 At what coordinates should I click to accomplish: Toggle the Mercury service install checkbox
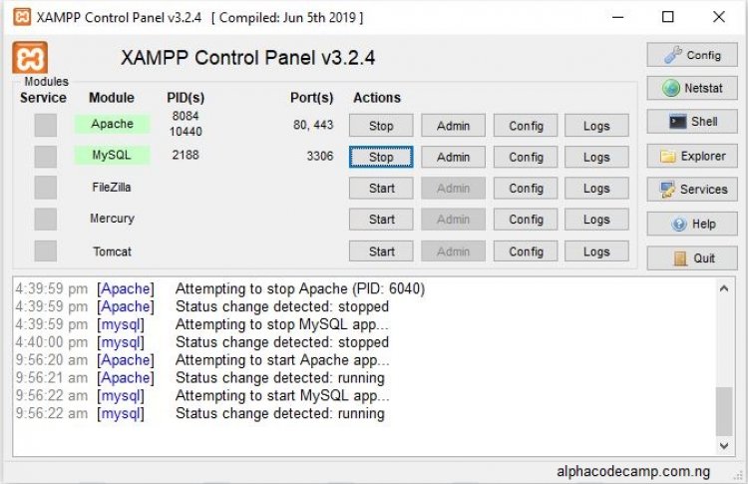point(45,220)
